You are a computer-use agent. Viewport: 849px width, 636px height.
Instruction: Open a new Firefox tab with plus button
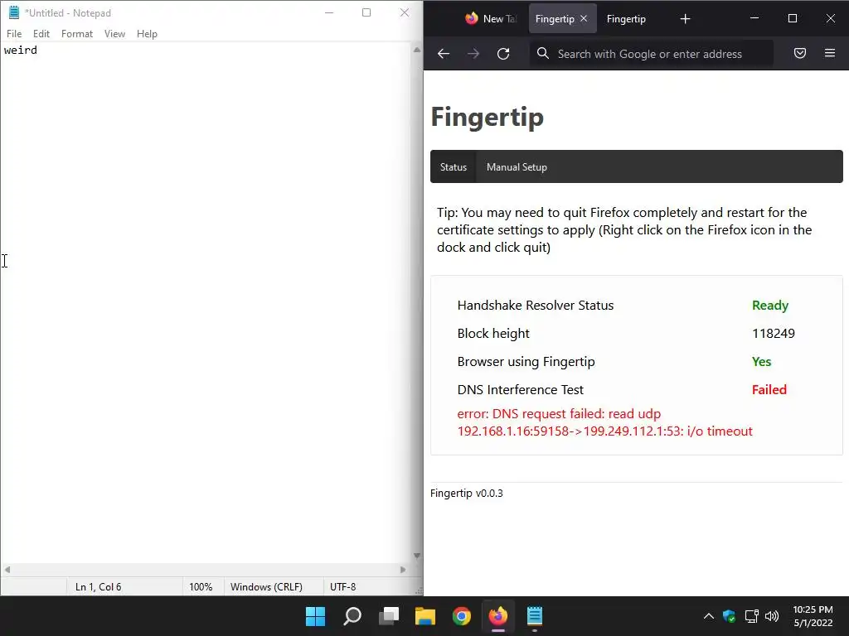(x=685, y=19)
